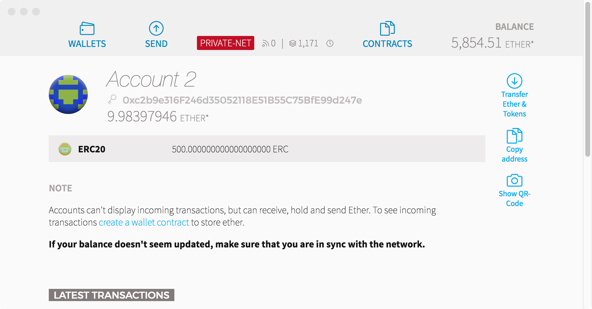The width and height of the screenshot is (592, 309).
Task: Follow the 'create a wallet contract' link
Action: [x=144, y=222]
